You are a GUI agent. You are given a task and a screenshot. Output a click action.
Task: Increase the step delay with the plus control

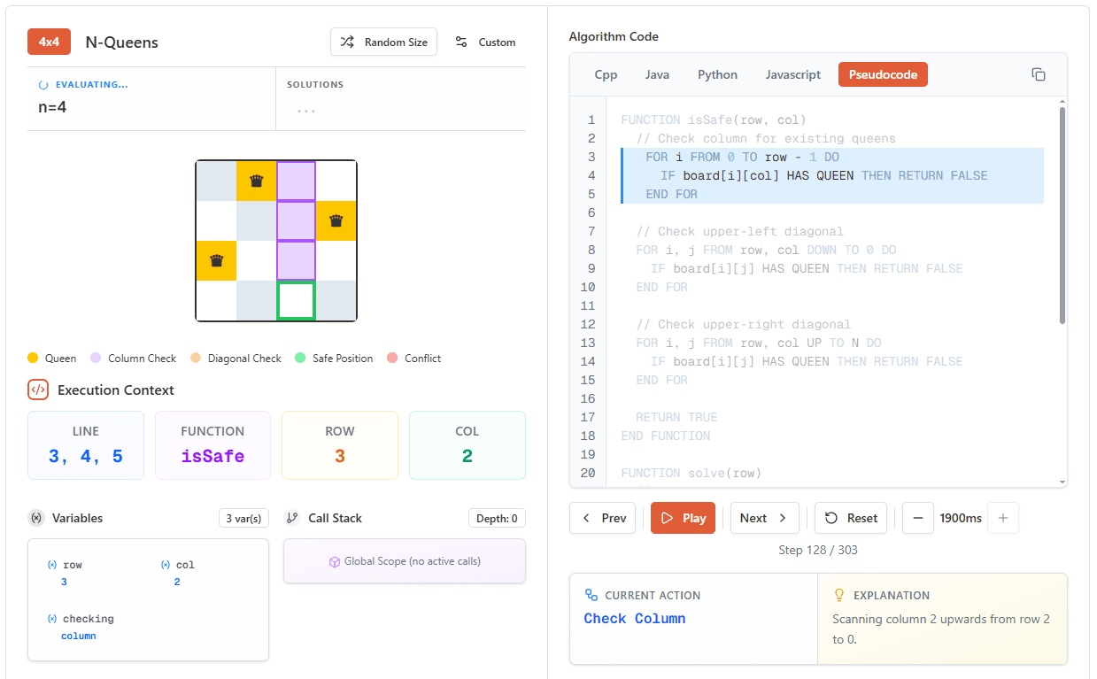[1002, 518]
